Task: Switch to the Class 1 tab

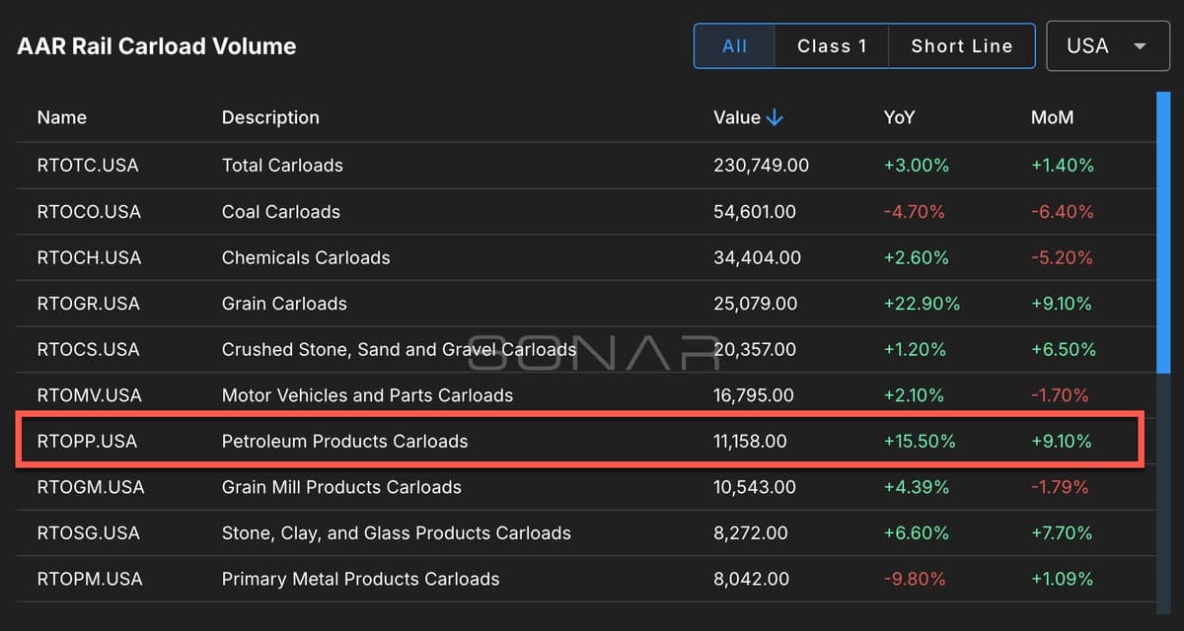Action: pos(832,46)
